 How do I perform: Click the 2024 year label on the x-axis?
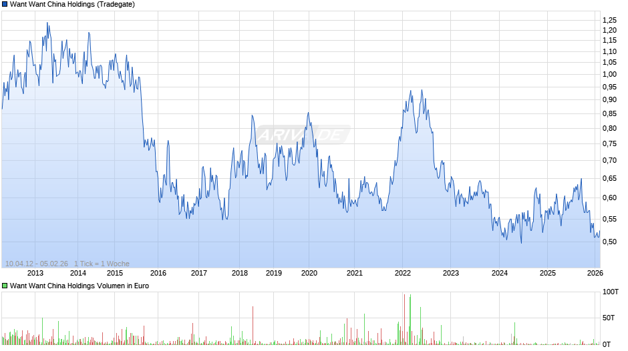click(500, 273)
